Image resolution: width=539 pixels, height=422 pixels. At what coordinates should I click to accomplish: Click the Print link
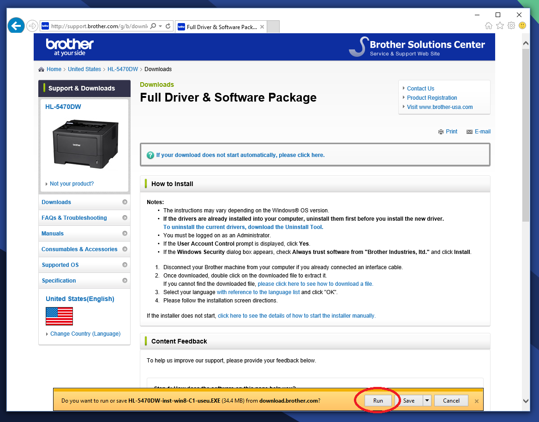[451, 132]
